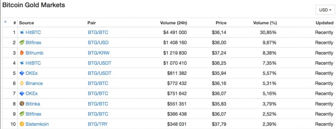
Task: Open the Sistemkoin exchange link
Action: [x=37, y=124]
